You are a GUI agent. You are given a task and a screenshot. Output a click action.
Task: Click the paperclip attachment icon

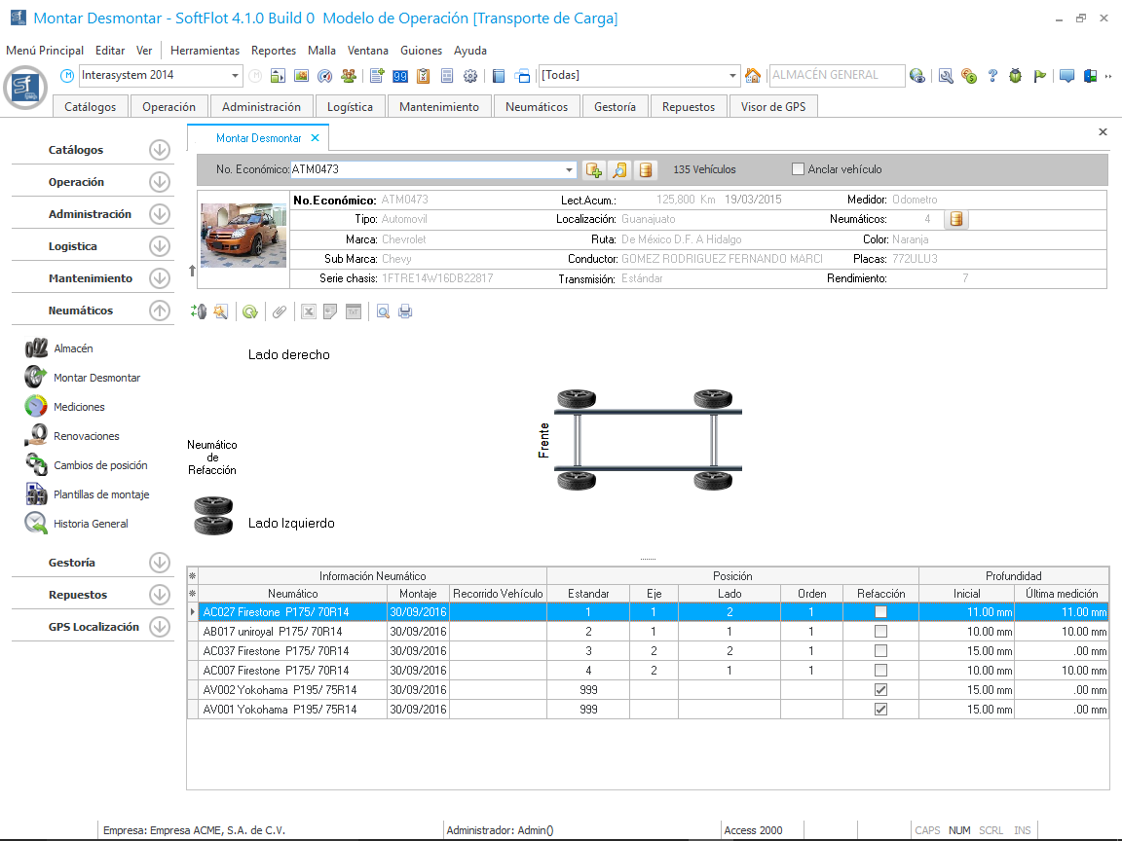pos(279,311)
